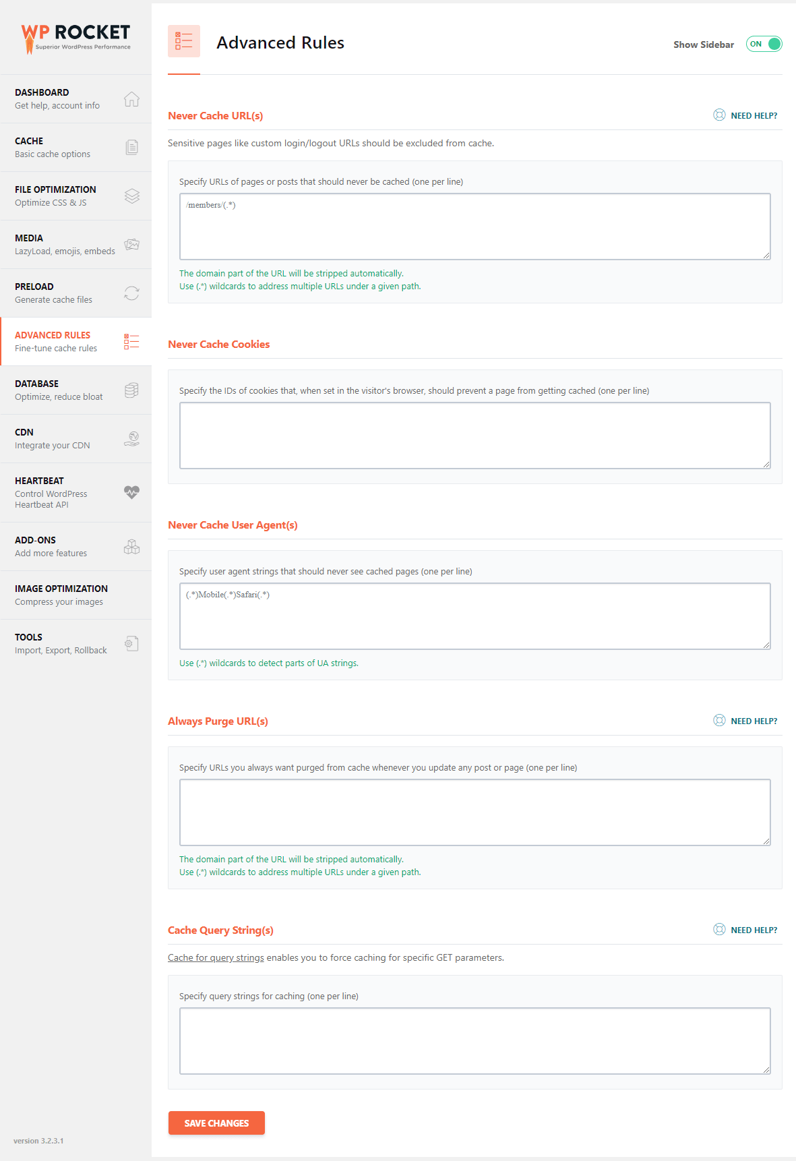Click the Advanced Rules list icon in sidebar
The image size is (796, 1161).
tap(131, 341)
